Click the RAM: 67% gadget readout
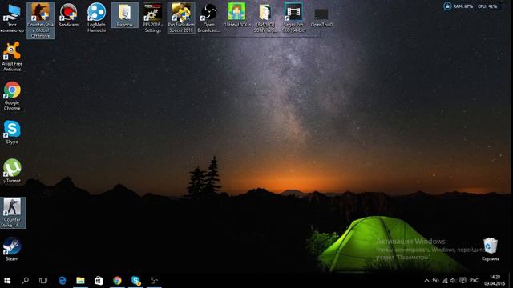The height and width of the screenshot is (288, 513). tap(463, 6)
